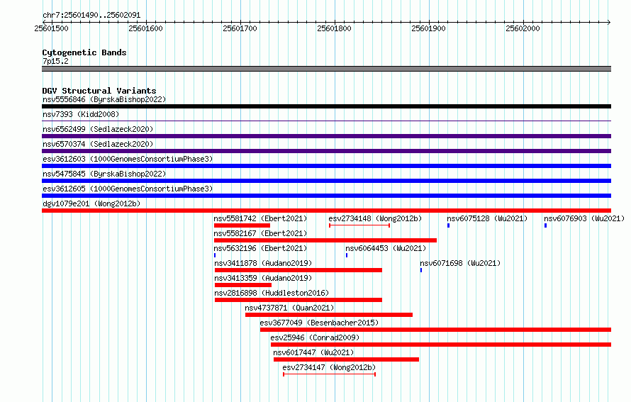The height and width of the screenshot is (402, 631).
Task: Select the thin red span under esv2734148
Action: coord(359,225)
